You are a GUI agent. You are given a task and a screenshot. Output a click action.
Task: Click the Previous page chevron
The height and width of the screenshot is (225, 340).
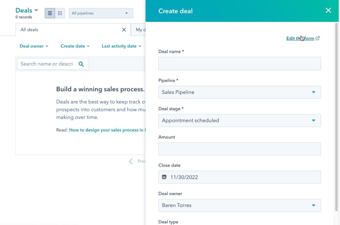pos(131,161)
